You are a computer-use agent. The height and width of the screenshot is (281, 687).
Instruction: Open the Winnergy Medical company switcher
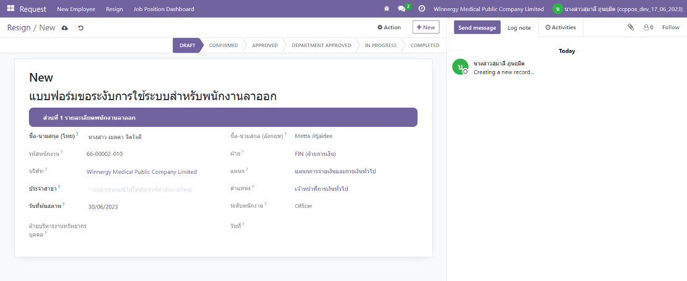click(x=488, y=9)
